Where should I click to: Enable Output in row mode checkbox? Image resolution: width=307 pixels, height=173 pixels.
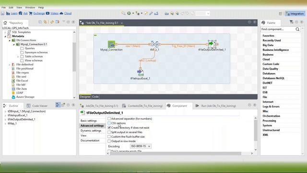[109, 141]
